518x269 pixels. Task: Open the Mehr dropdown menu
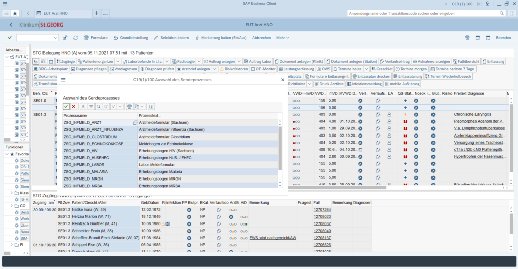pyautogui.click(x=282, y=38)
